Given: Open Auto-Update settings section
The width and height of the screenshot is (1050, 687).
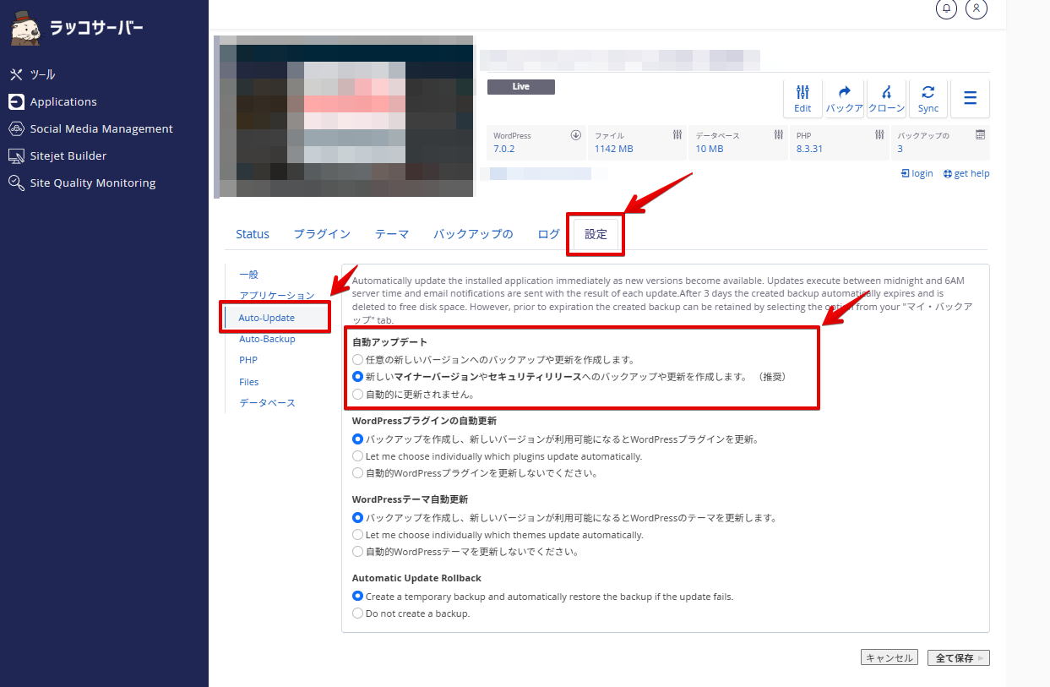Looking at the screenshot, I should (267, 318).
